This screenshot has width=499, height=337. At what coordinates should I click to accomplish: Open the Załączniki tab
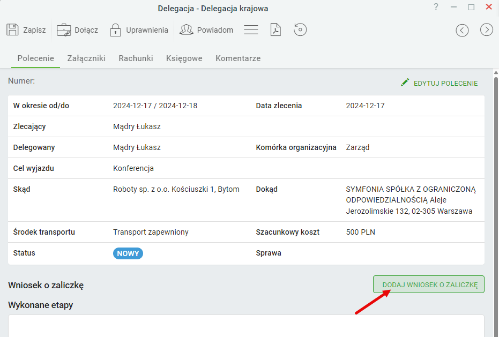point(86,58)
